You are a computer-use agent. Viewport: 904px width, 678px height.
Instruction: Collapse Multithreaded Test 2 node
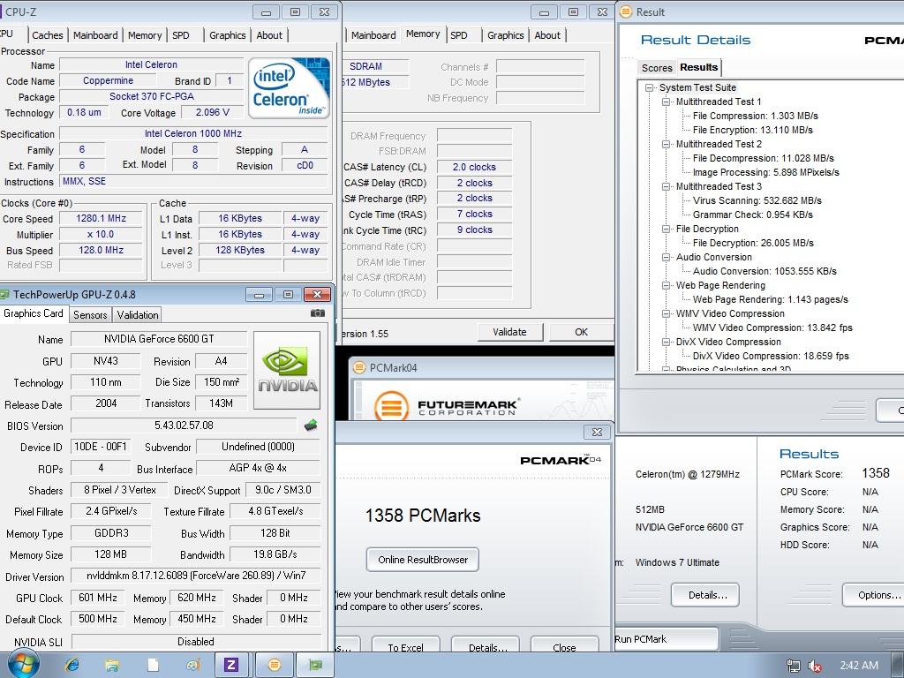(x=666, y=144)
